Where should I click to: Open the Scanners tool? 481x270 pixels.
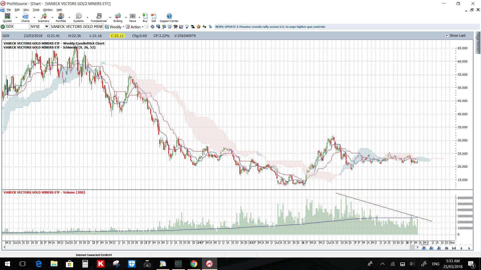click(43, 18)
